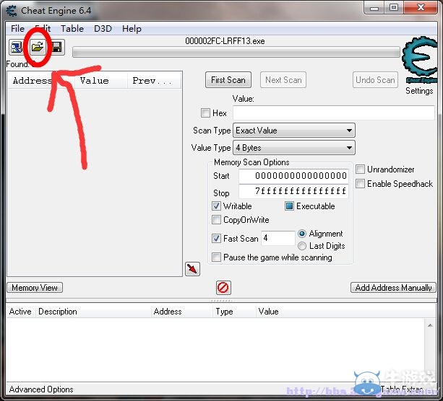
Task: Open the File menu
Action: click(x=17, y=28)
